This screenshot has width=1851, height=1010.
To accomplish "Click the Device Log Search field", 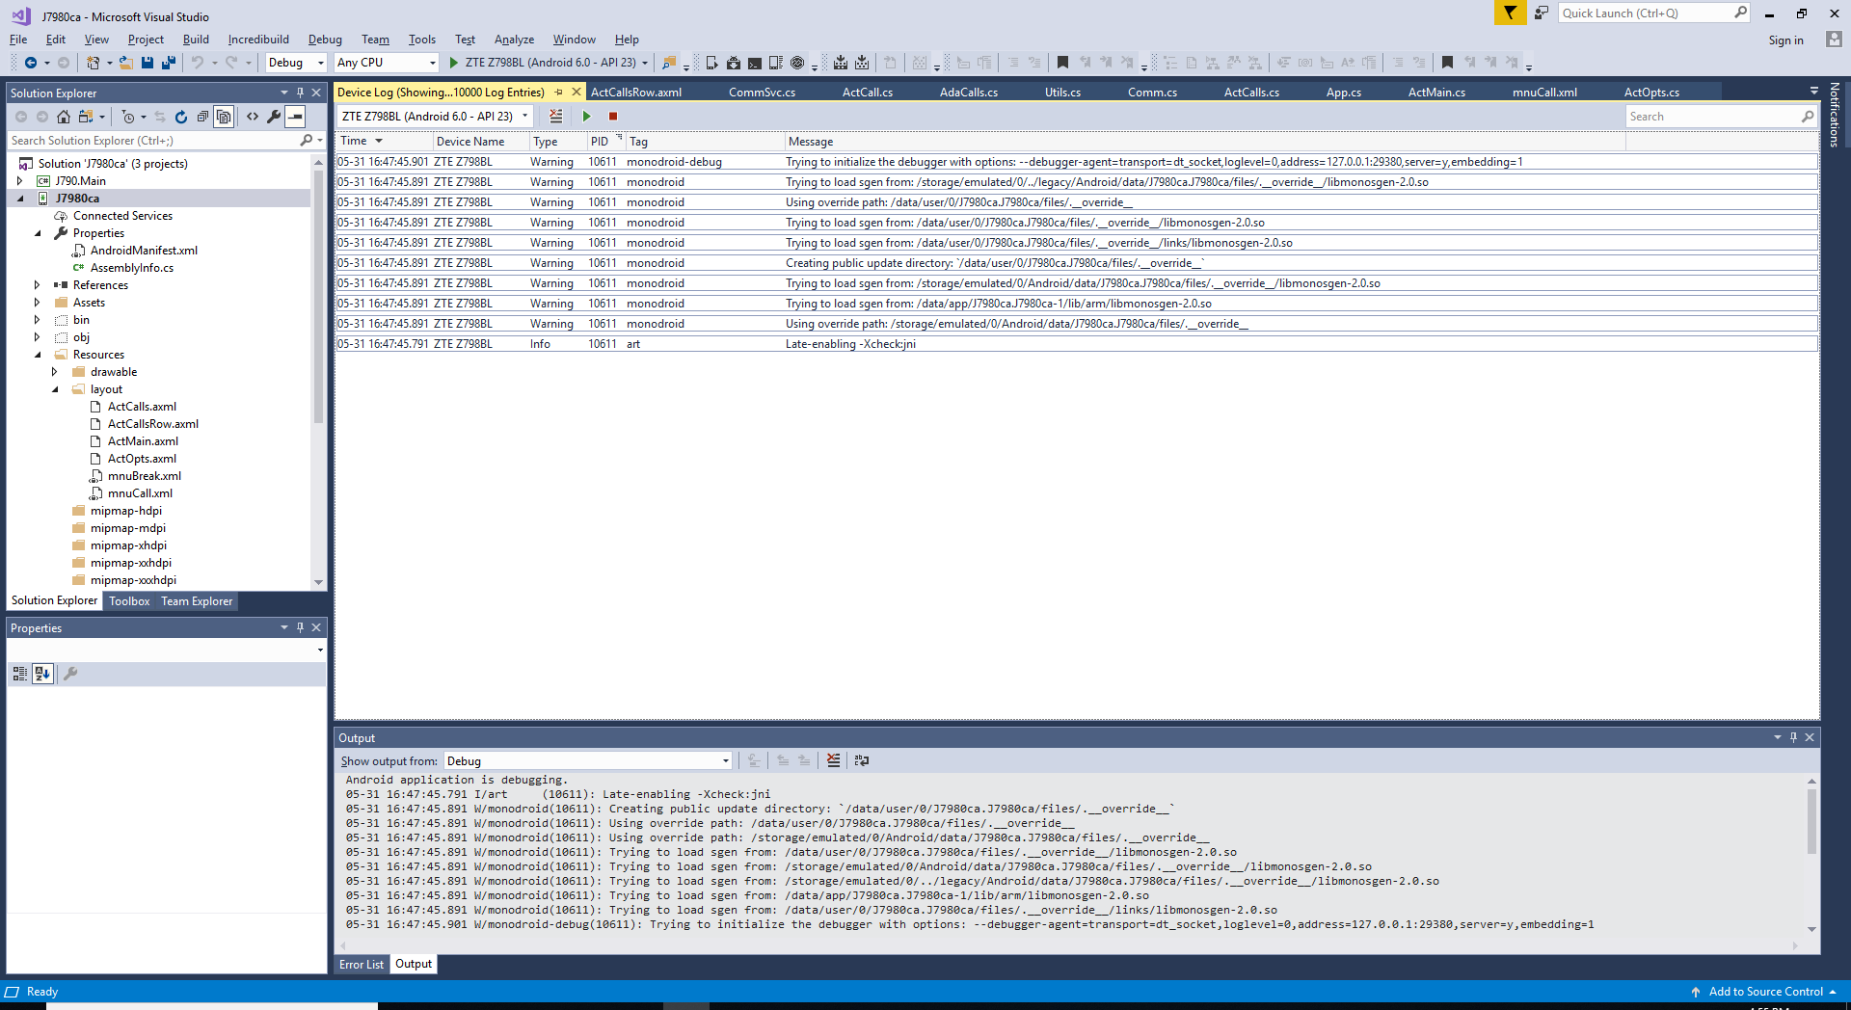I will click(1721, 117).
